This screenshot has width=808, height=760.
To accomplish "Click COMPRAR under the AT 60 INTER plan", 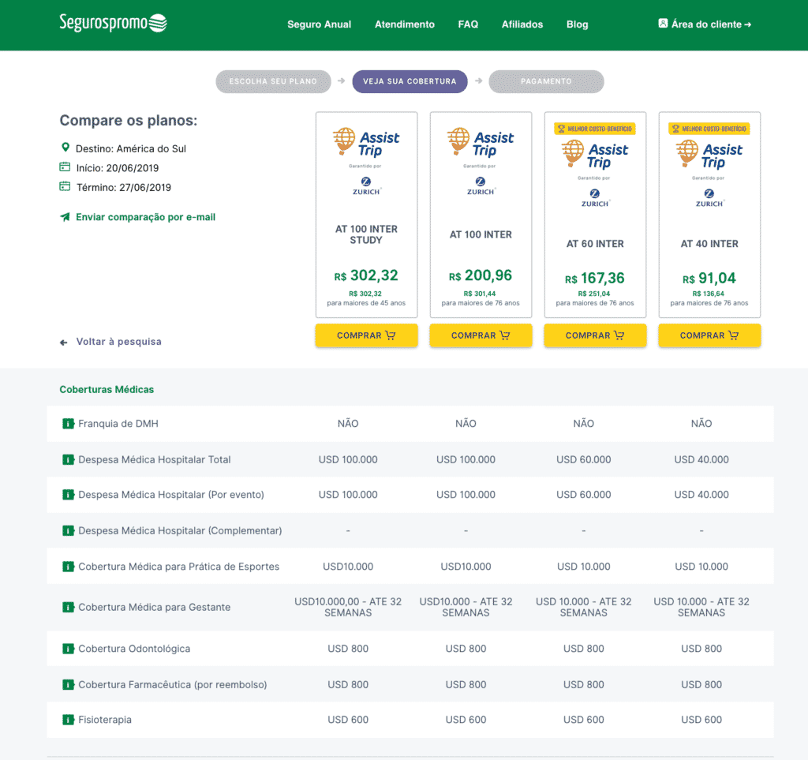I will coord(595,335).
